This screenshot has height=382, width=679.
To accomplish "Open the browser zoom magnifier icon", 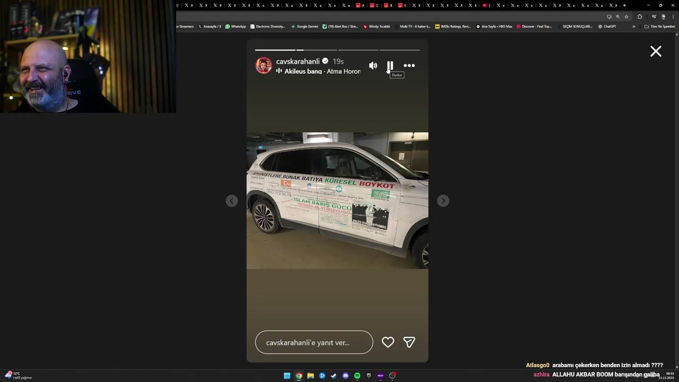I will coord(617,16).
